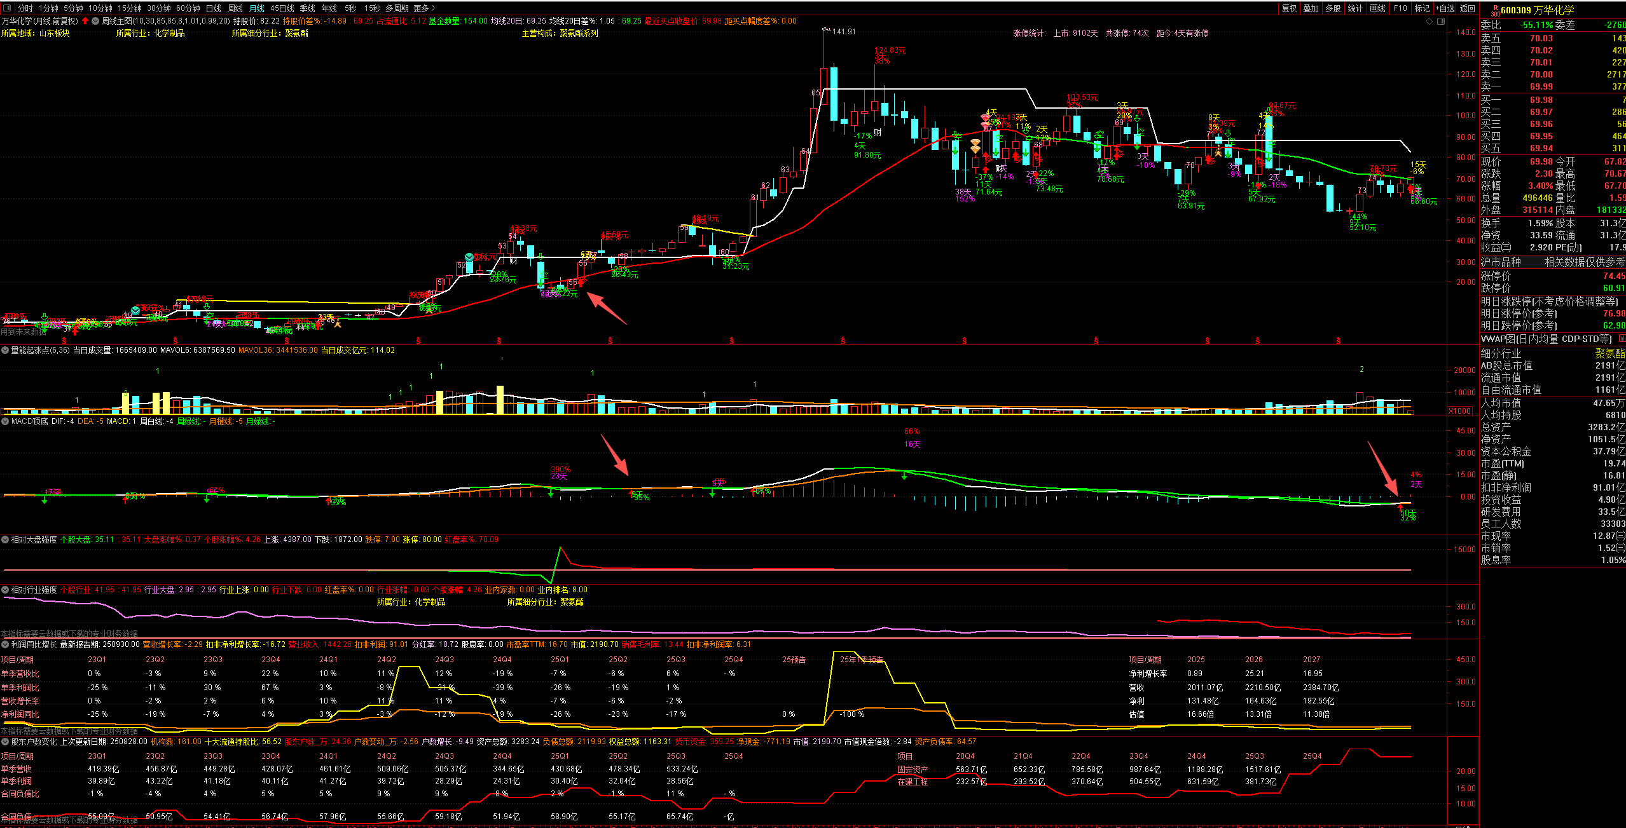
Task: Select the 60分钟 period tab
Action: (188, 8)
